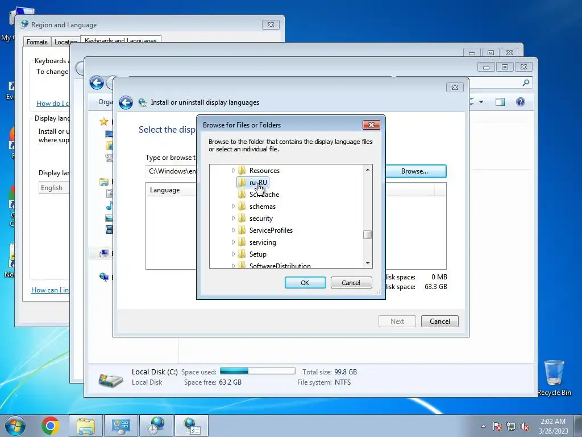Viewport: 582px width, 437px height.
Task: Click the Explorer search magnifier icon
Action: click(526, 83)
